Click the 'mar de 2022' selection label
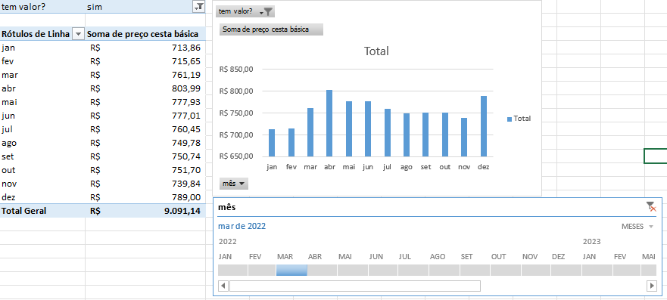Image resolution: width=667 pixels, height=300 pixels. coord(242,226)
